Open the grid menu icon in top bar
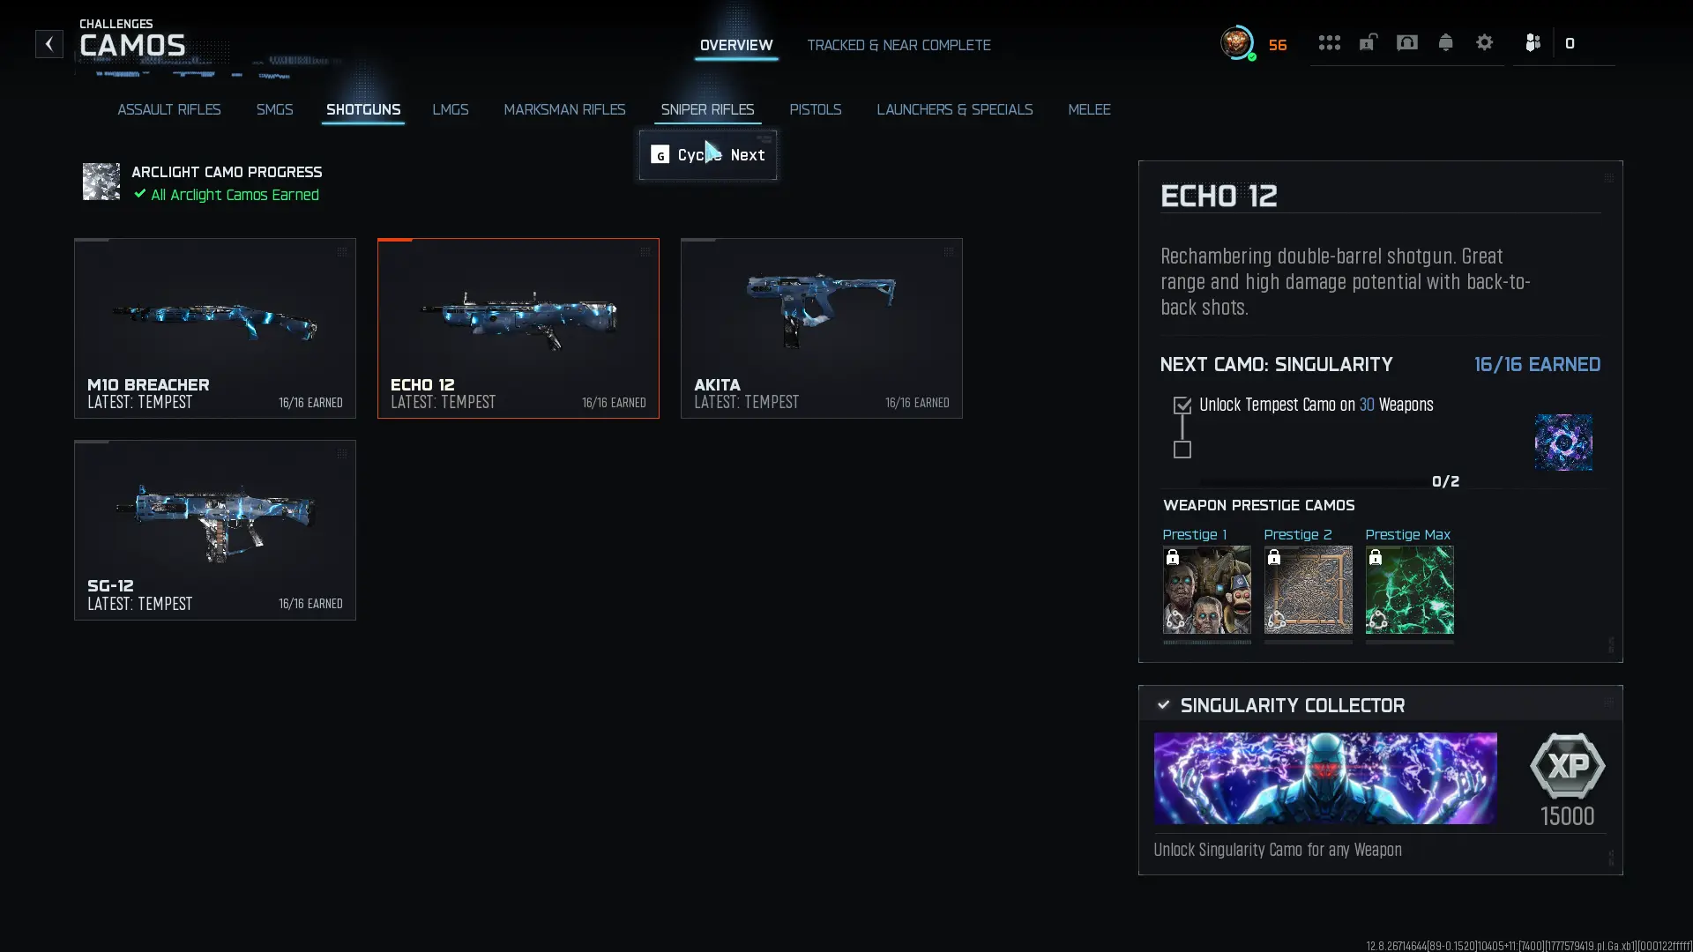Screen dimensions: 1693x952 click(x=1329, y=43)
